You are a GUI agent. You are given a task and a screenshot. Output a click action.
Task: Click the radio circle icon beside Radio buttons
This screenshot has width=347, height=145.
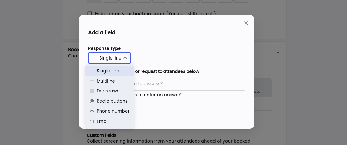[x=92, y=101]
